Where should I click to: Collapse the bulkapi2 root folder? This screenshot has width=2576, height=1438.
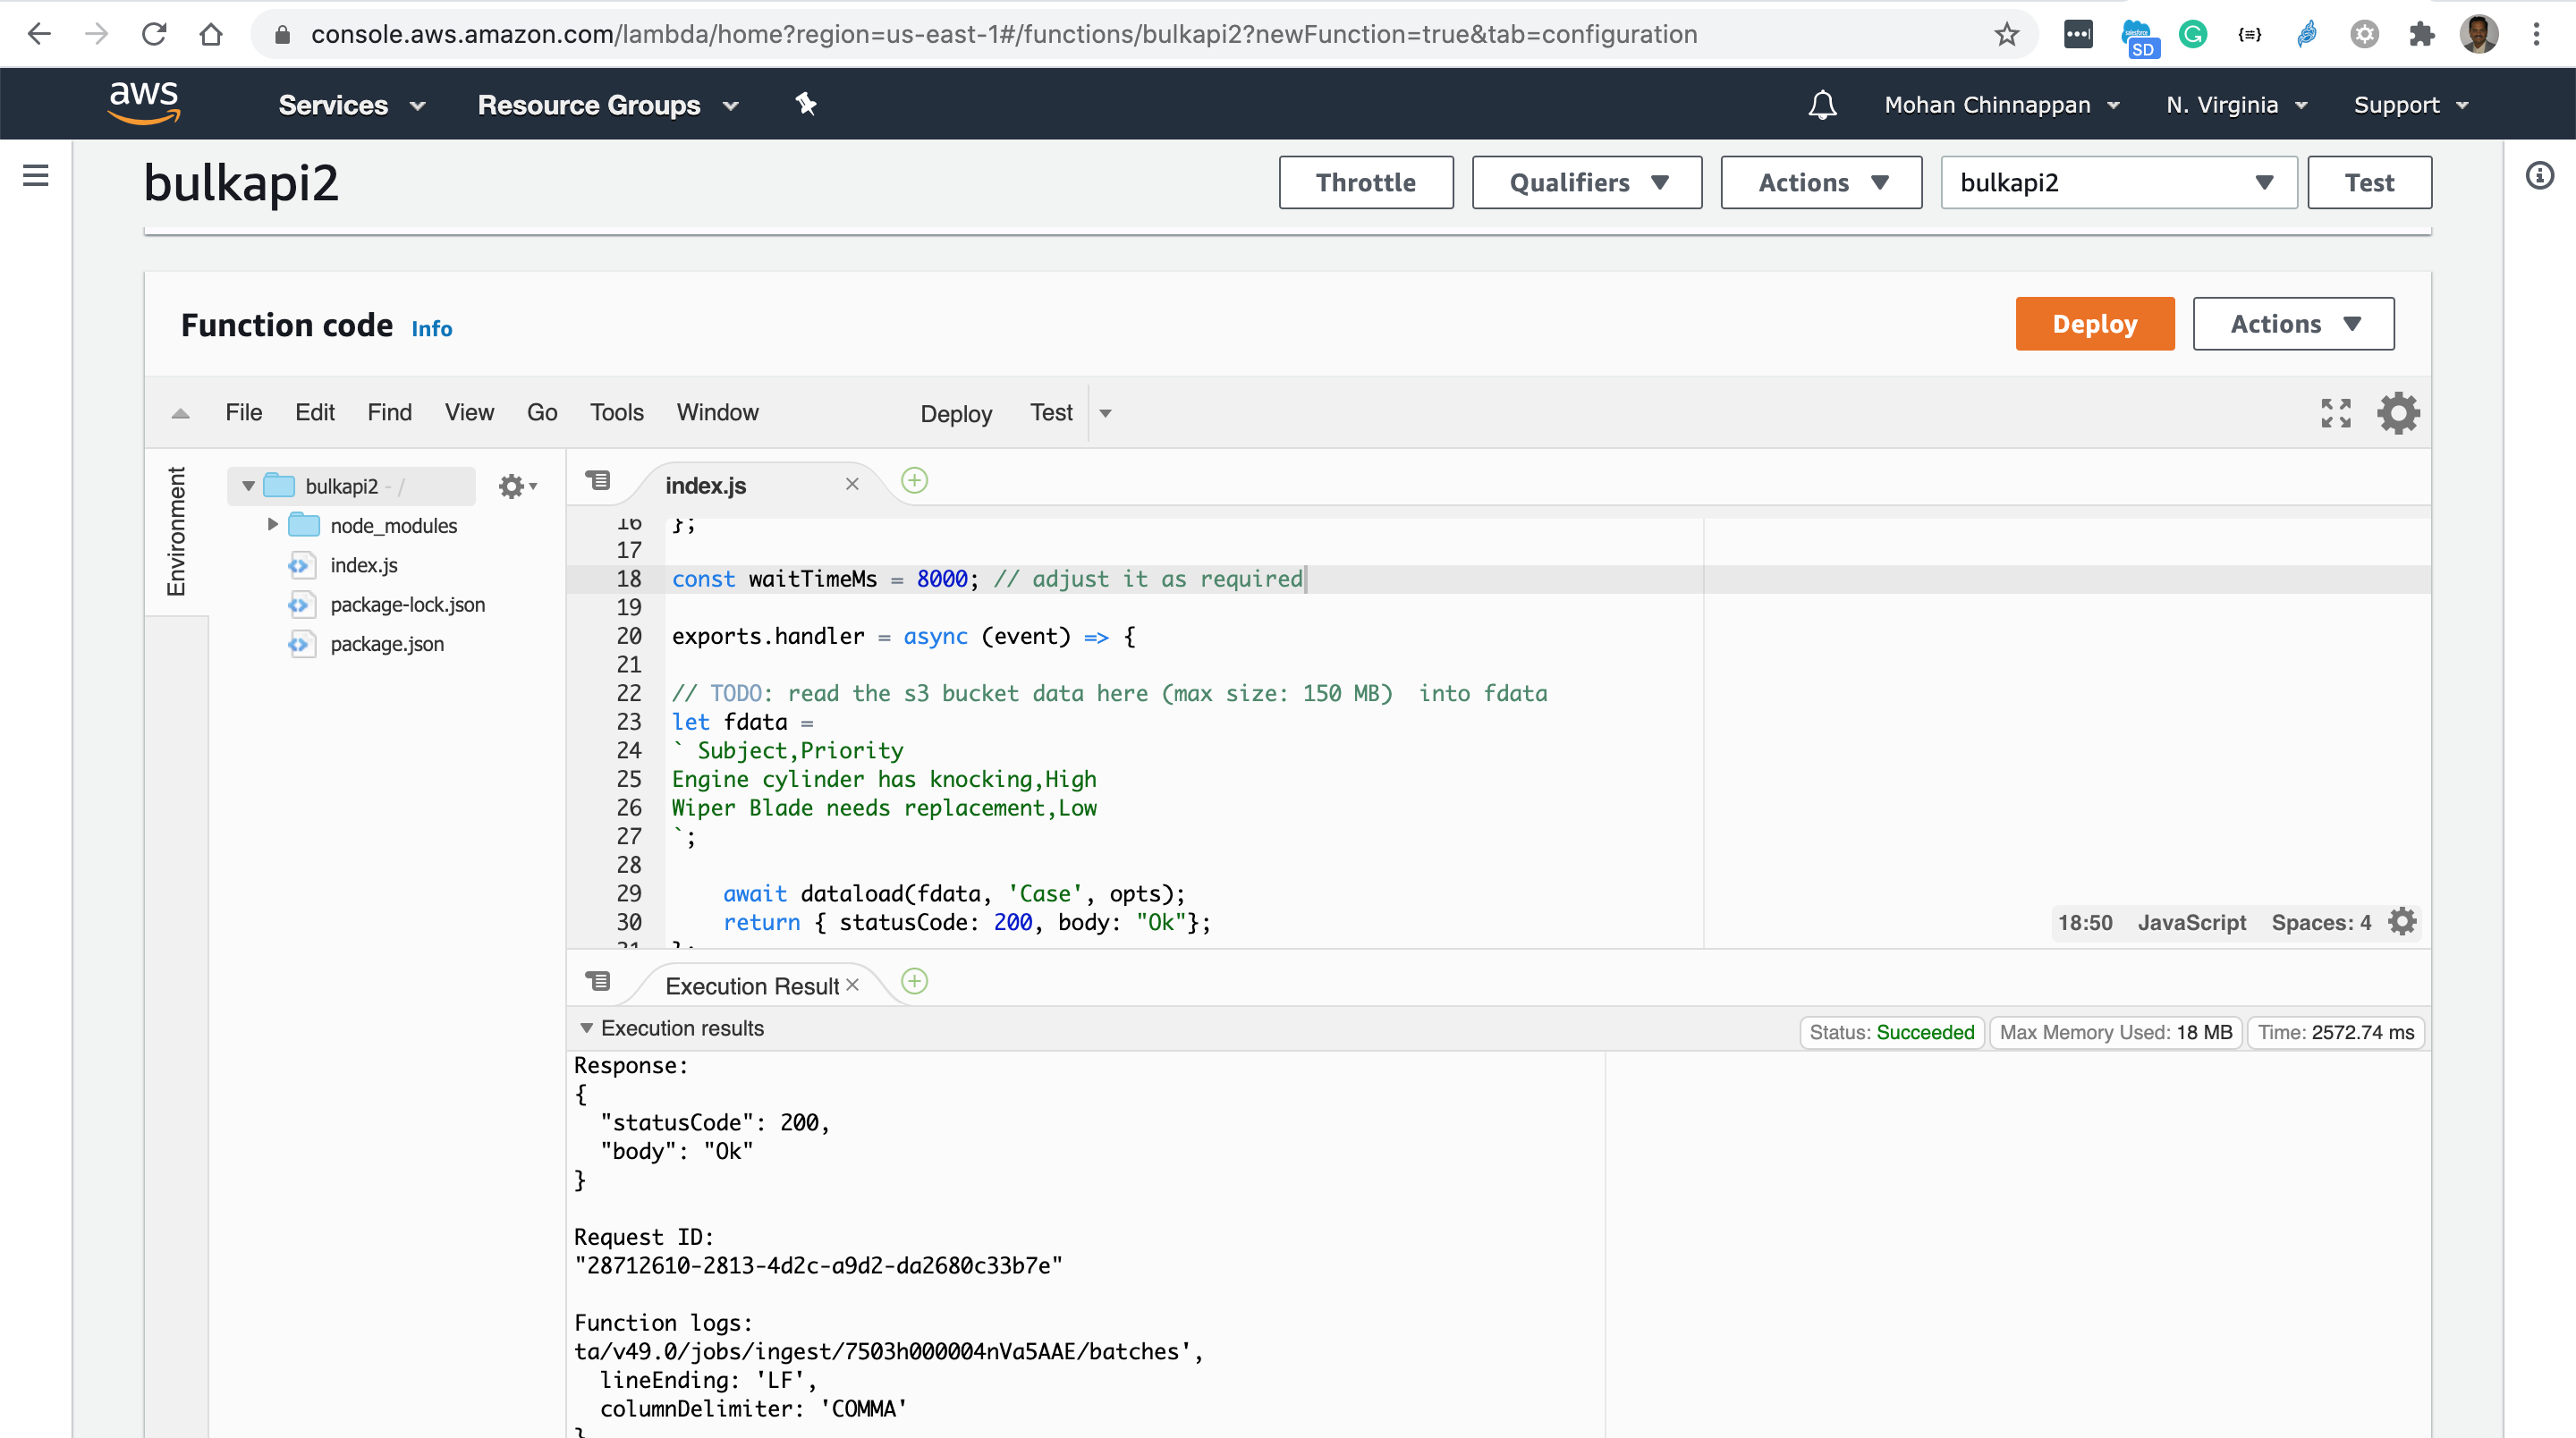248,486
